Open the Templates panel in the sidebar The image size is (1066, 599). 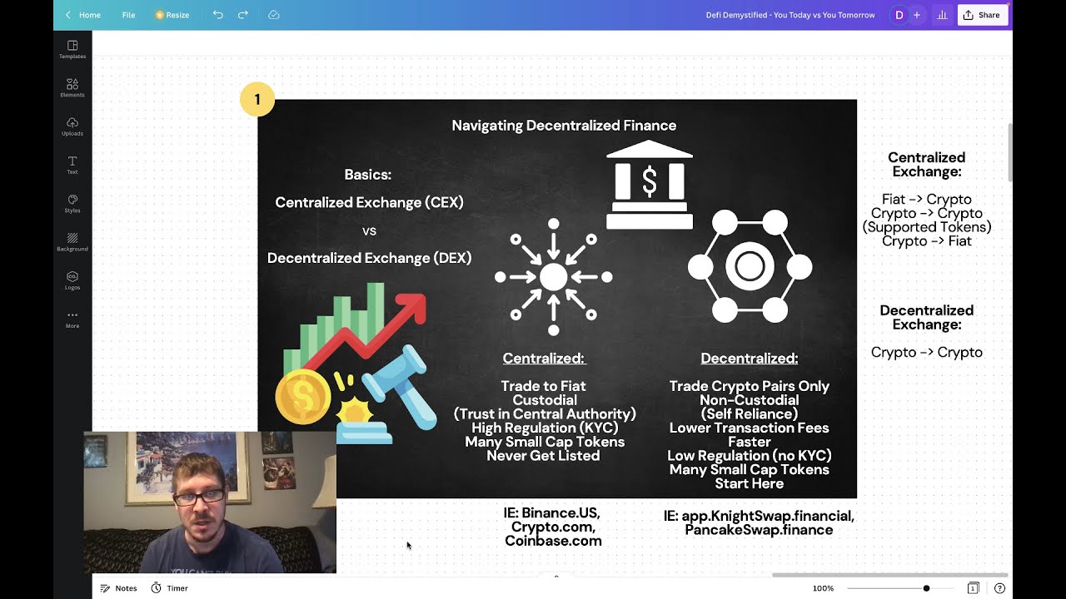tap(72, 50)
